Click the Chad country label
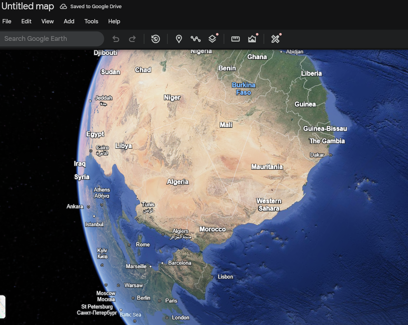Image resolution: width=408 pixels, height=325 pixels. point(143,70)
